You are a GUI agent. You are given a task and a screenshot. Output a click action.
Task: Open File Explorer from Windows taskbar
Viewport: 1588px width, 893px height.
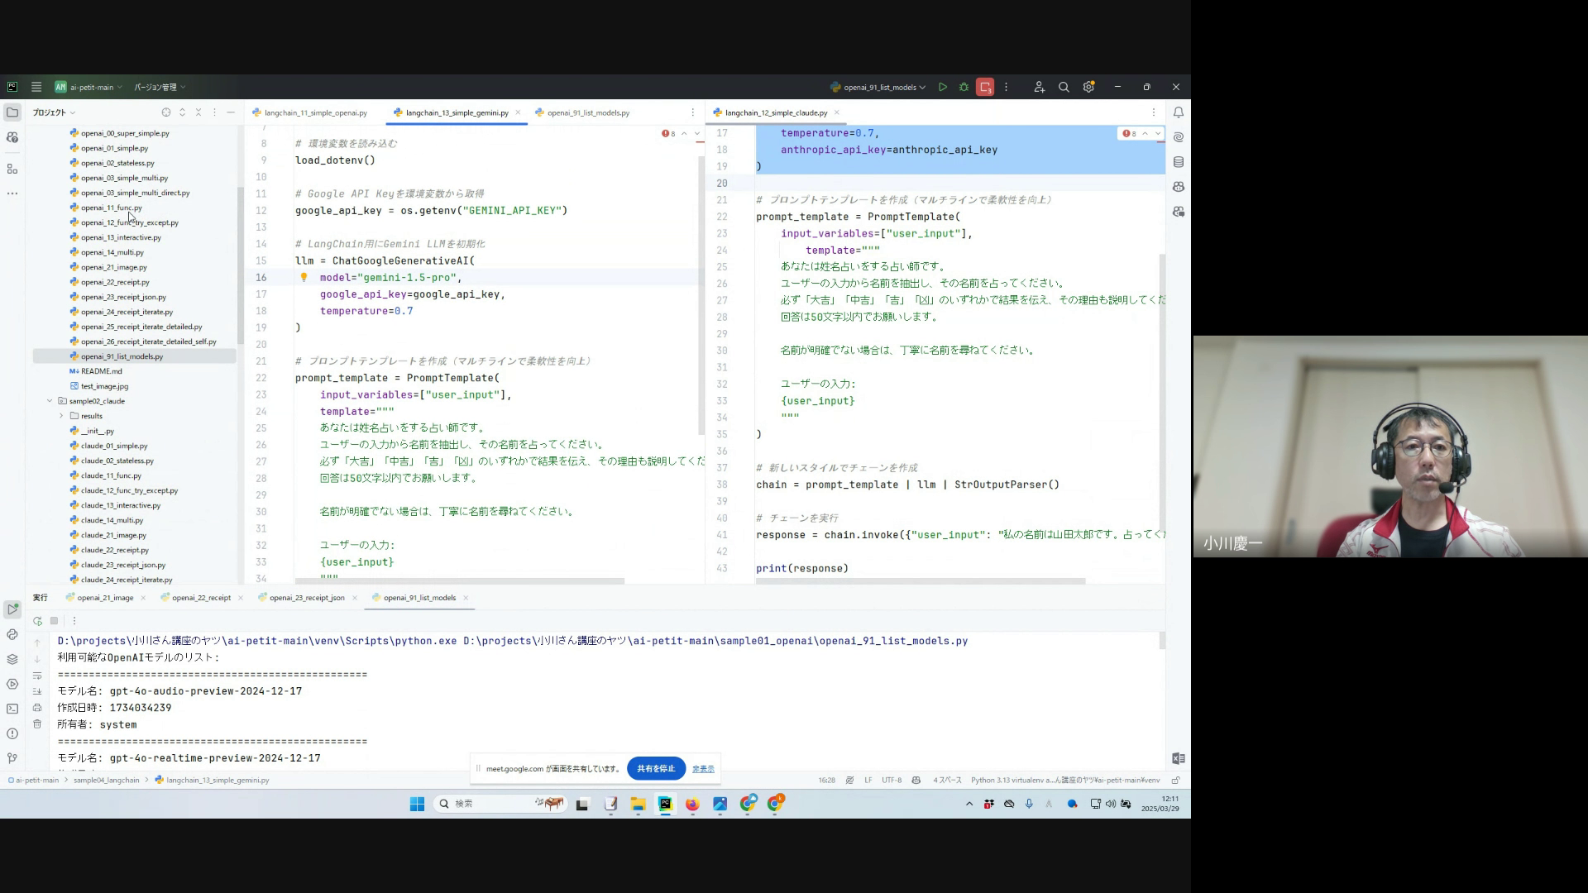pyautogui.click(x=638, y=804)
